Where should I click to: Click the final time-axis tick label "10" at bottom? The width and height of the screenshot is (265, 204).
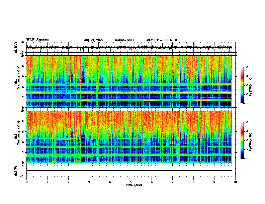[x=235, y=182]
